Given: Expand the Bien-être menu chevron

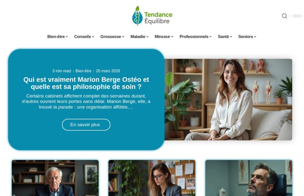Looking at the screenshot, I should click(67, 37).
